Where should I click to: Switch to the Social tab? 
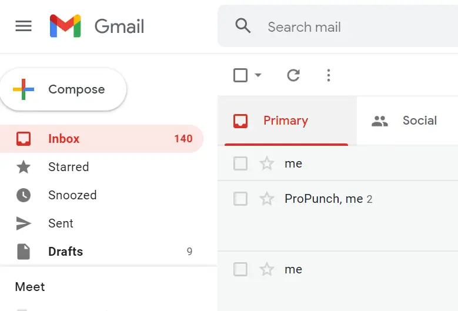click(406, 121)
